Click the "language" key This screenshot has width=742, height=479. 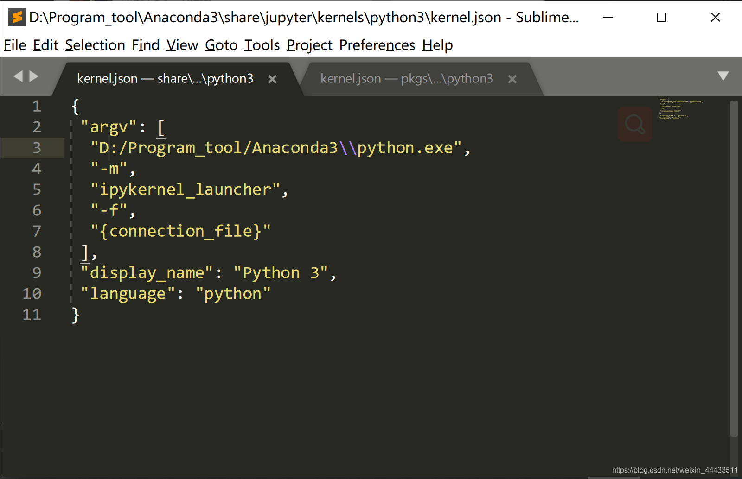pyautogui.click(x=128, y=294)
